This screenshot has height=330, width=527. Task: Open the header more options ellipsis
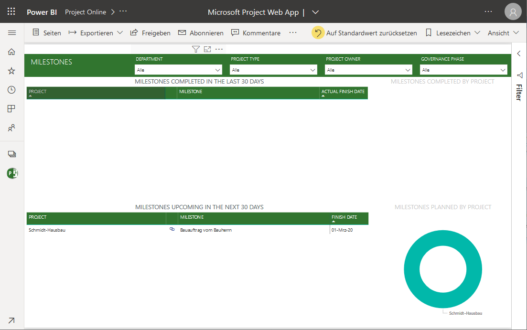[x=488, y=12]
